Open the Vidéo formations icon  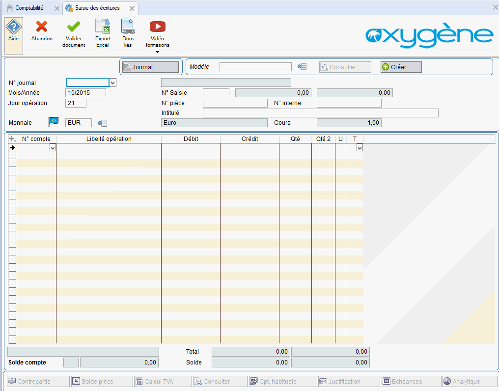click(158, 27)
